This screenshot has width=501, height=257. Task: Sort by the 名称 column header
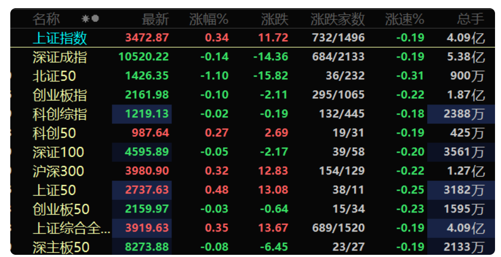point(46,19)
